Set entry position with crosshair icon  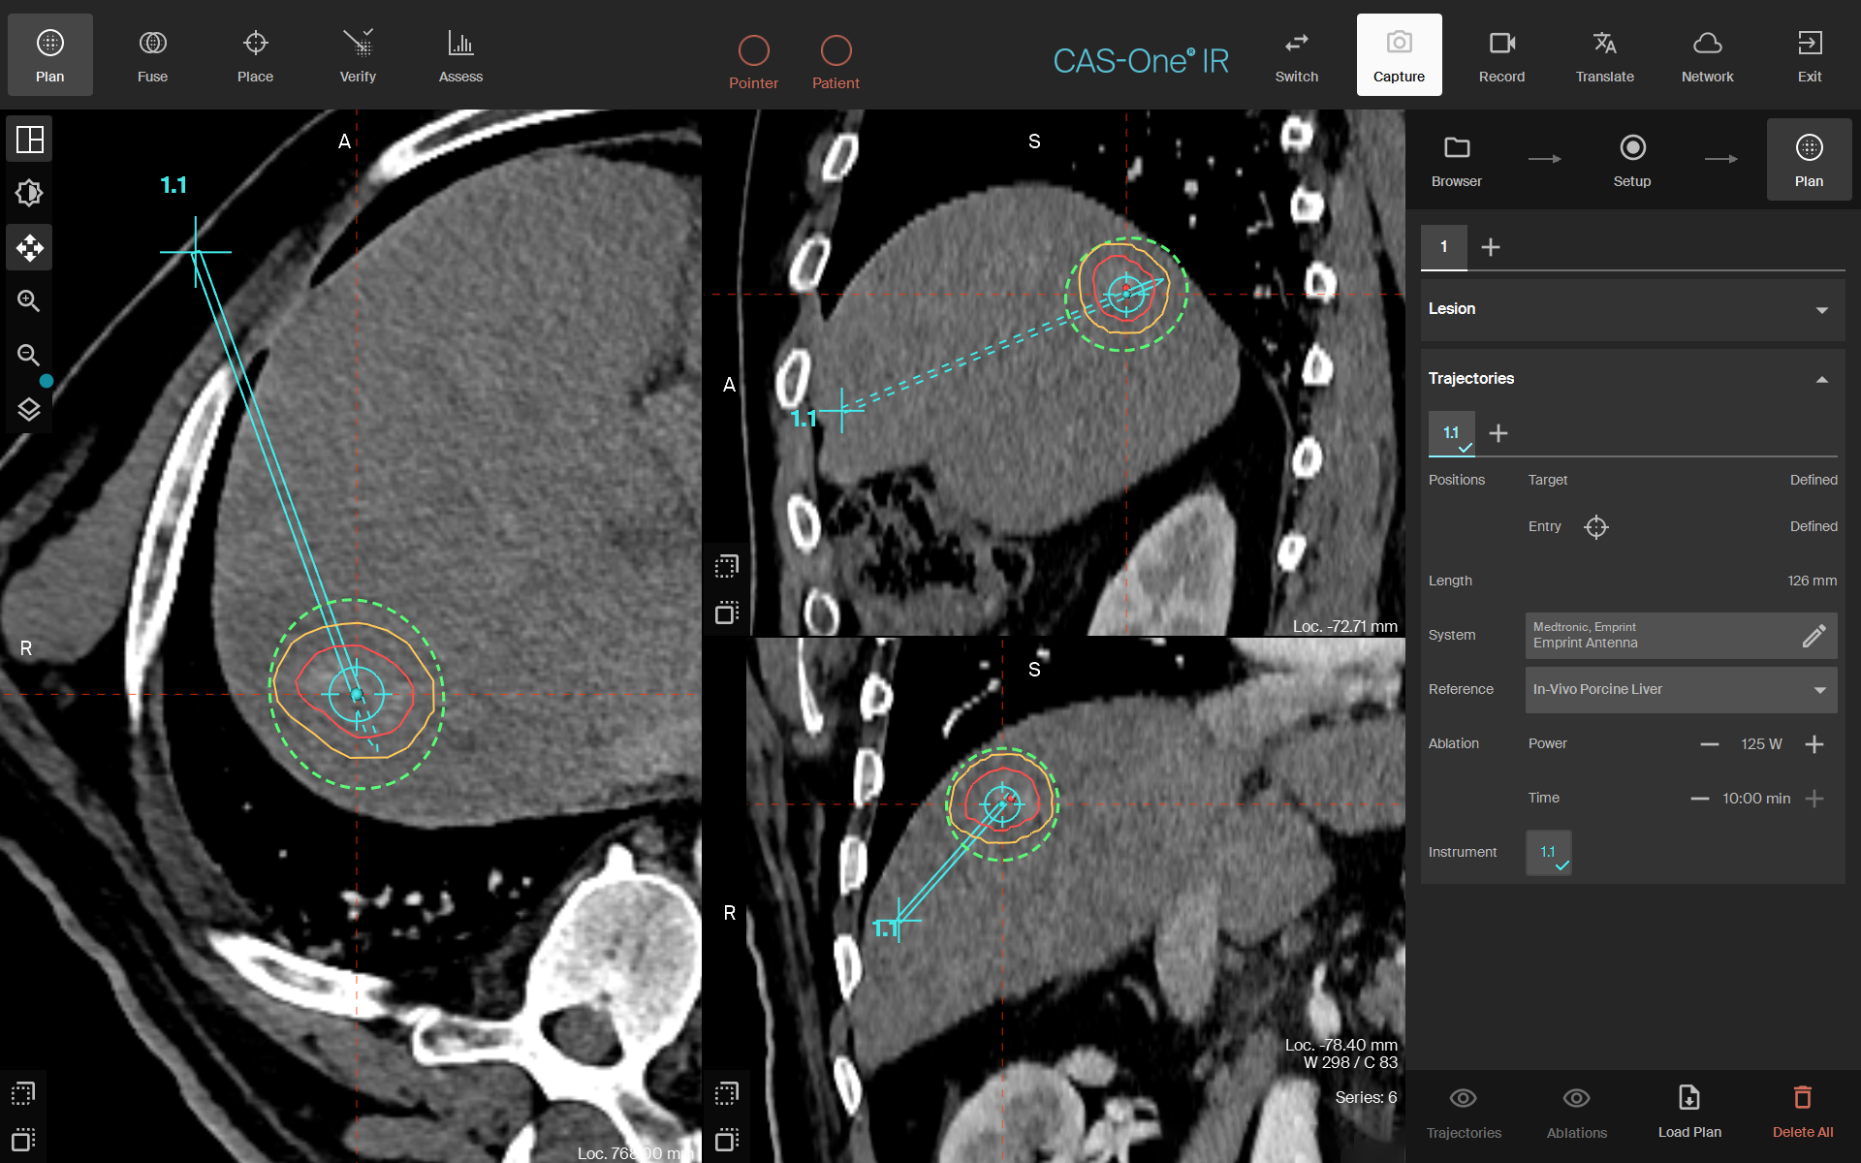click(1596, 527)
